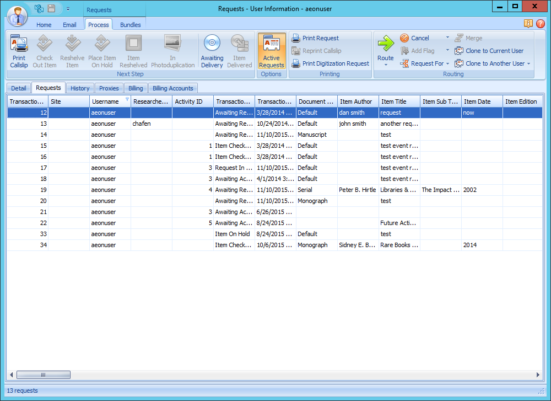Toggle the Active Requests option
This screenshot has height=401, width=551.
[272, 51]
